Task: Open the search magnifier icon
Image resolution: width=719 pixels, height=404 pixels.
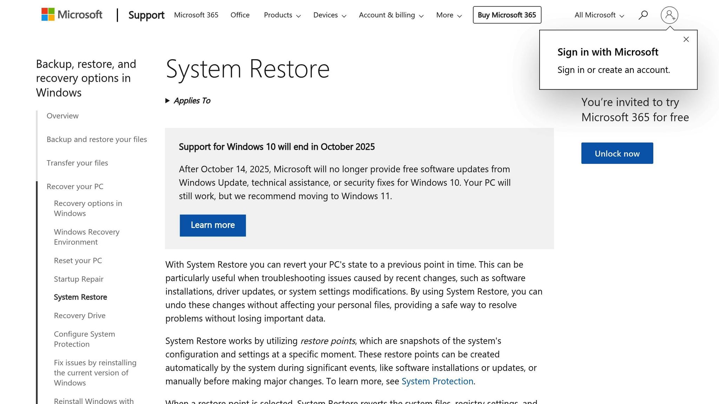Action: pos(643,15)
